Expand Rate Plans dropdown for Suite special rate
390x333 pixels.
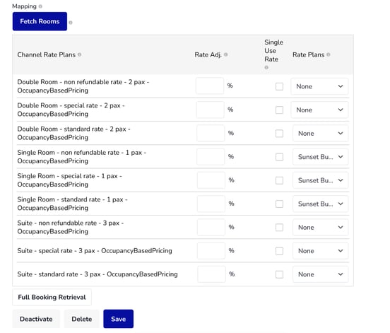pos(320,251)
